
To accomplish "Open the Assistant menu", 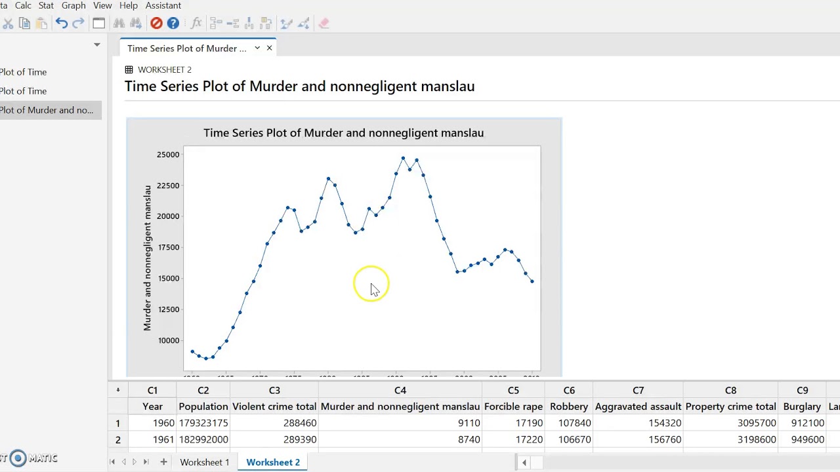I will coord(163,5).
